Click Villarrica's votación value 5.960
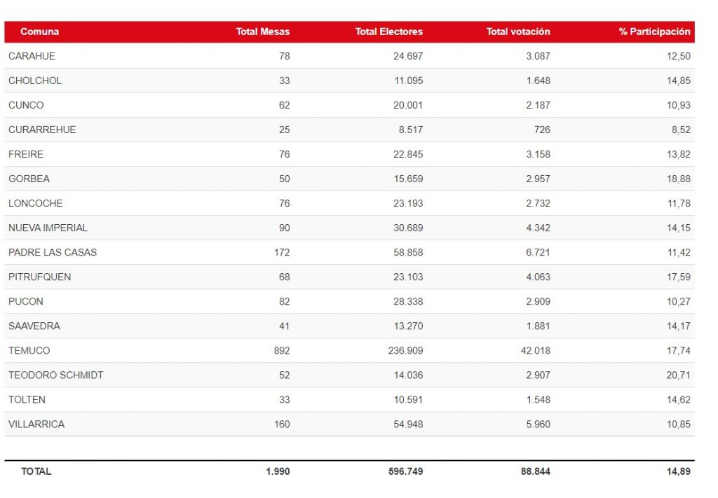This screenshot has width=718, height=498. [x=538, y=424]
